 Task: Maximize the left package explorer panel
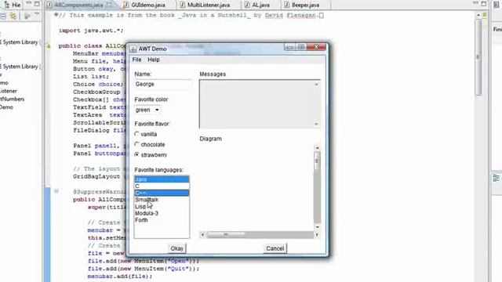point(37,4)
